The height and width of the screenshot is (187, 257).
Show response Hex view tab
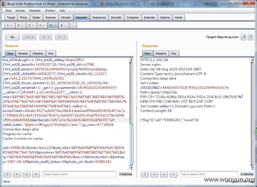point(174,53)
